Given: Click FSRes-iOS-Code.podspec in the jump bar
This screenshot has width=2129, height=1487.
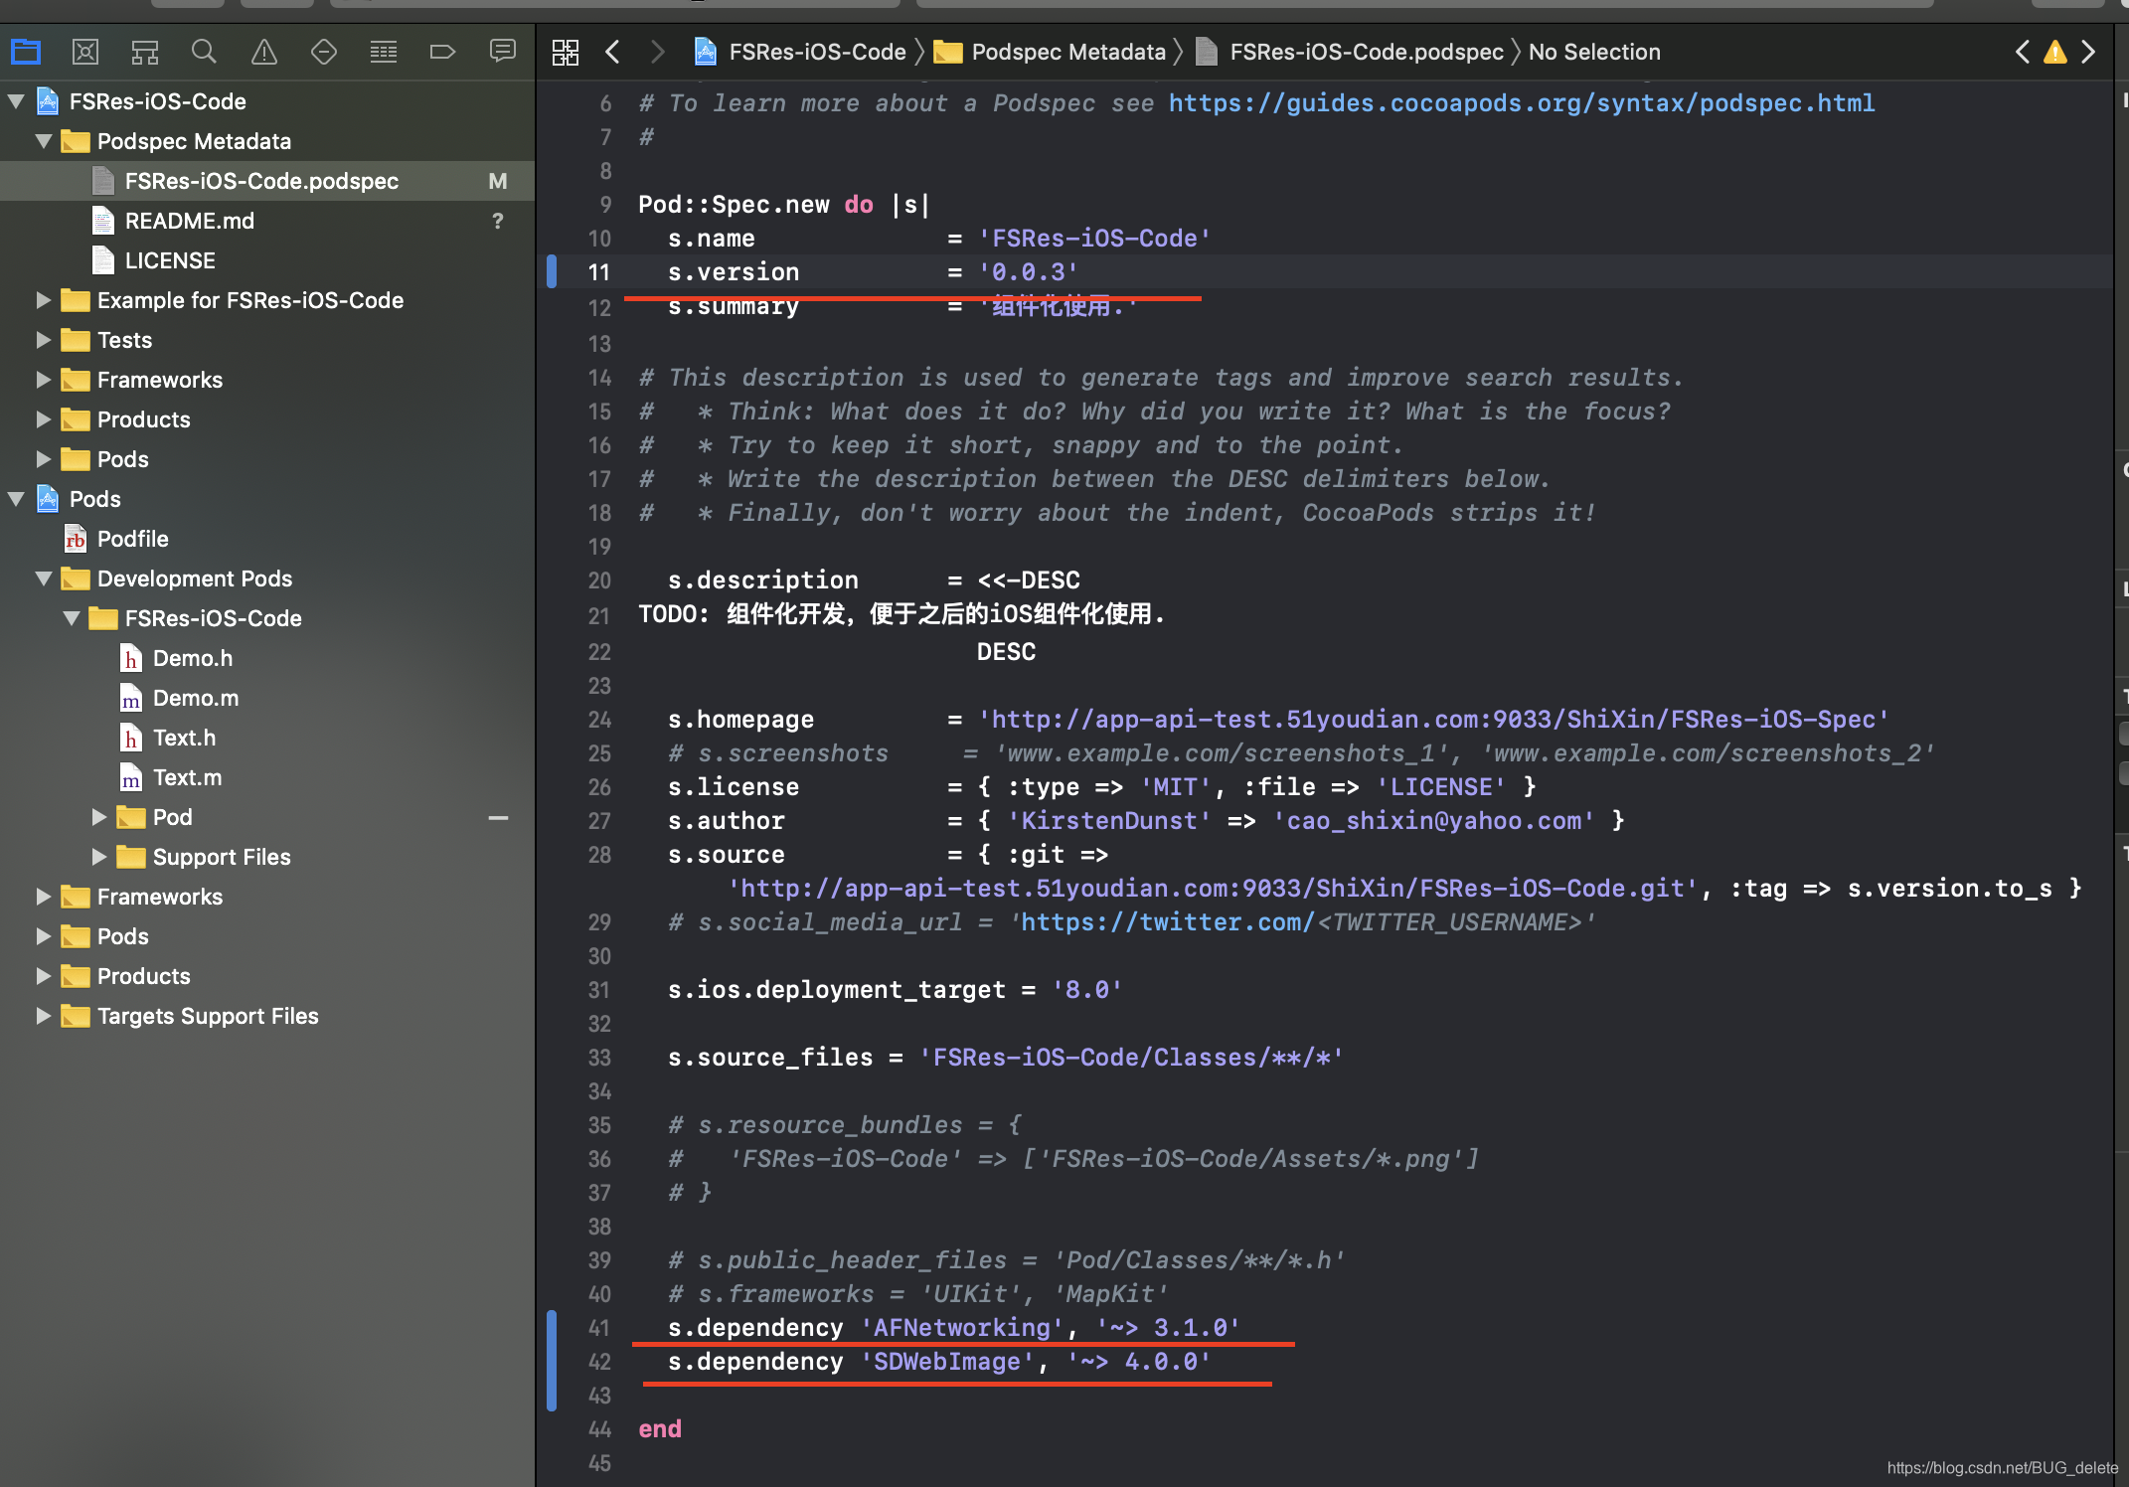Looking at the screenshot, I should point(1366,52).
